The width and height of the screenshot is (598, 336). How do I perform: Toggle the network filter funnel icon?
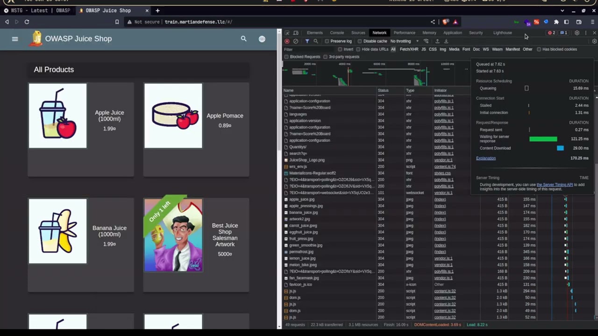tap(307, 41)
